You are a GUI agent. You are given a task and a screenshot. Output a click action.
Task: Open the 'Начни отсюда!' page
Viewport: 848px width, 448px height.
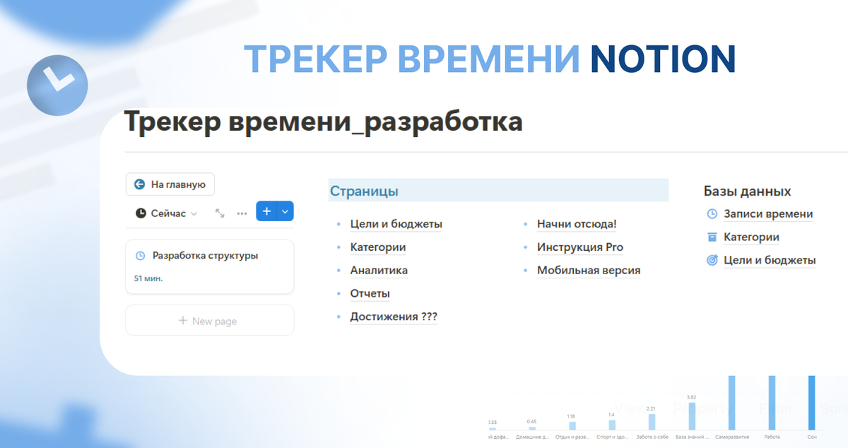[x=577, y=224]
